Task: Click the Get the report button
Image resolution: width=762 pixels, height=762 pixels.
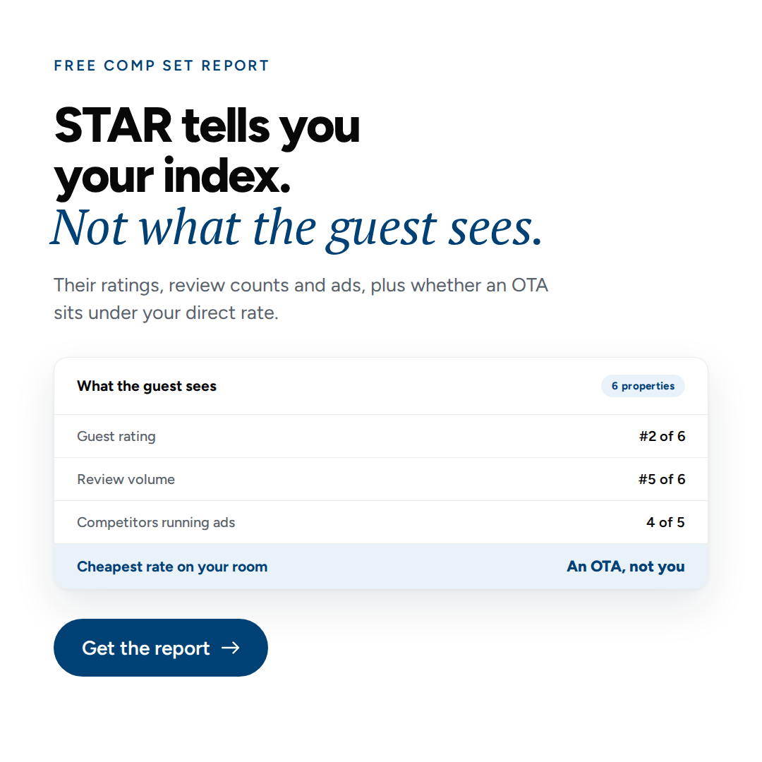Action: pos(160,647)
